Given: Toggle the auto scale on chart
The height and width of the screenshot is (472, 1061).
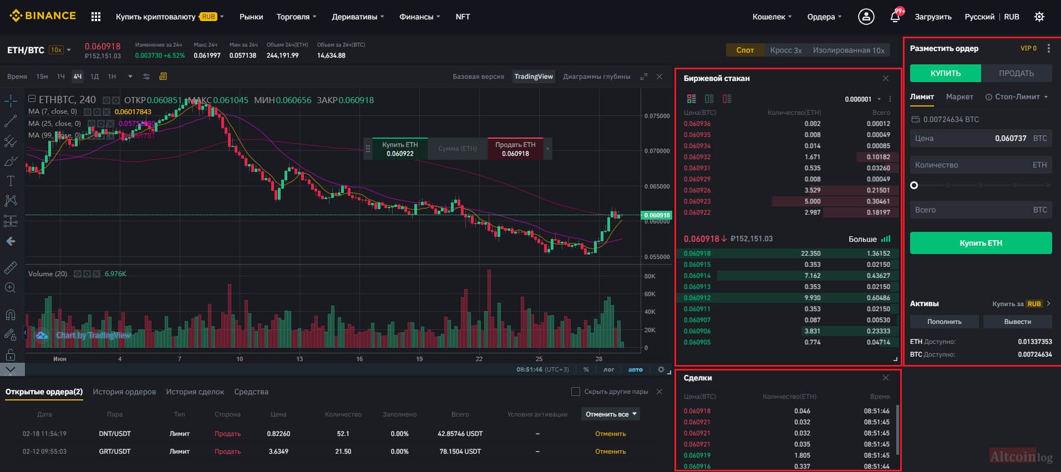Looking at the screenshot, I should pos(636,369).
